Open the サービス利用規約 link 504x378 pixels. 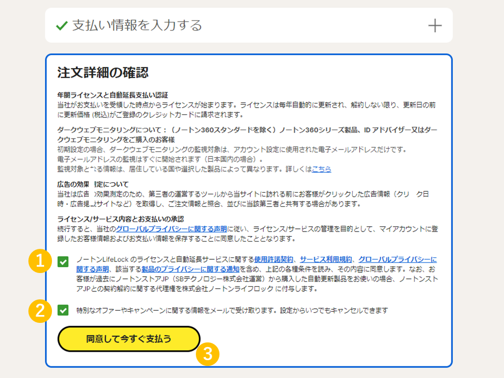tap(326, 259)
